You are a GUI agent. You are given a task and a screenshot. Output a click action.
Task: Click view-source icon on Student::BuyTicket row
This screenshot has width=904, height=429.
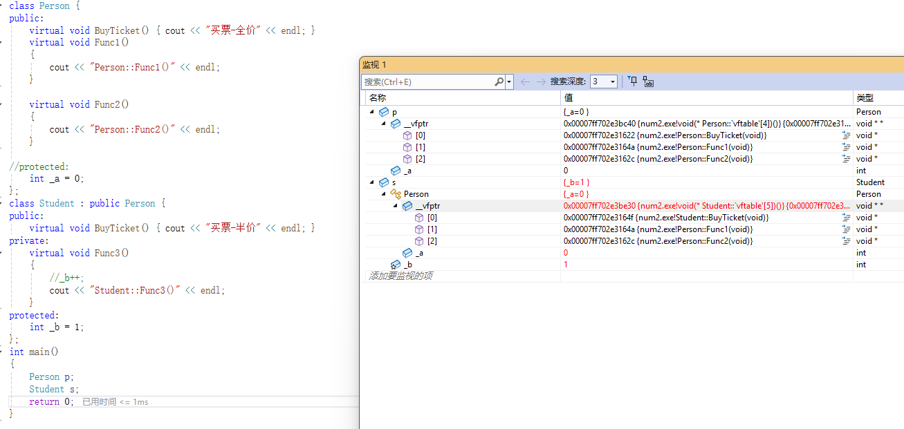[x=846, y=218]
